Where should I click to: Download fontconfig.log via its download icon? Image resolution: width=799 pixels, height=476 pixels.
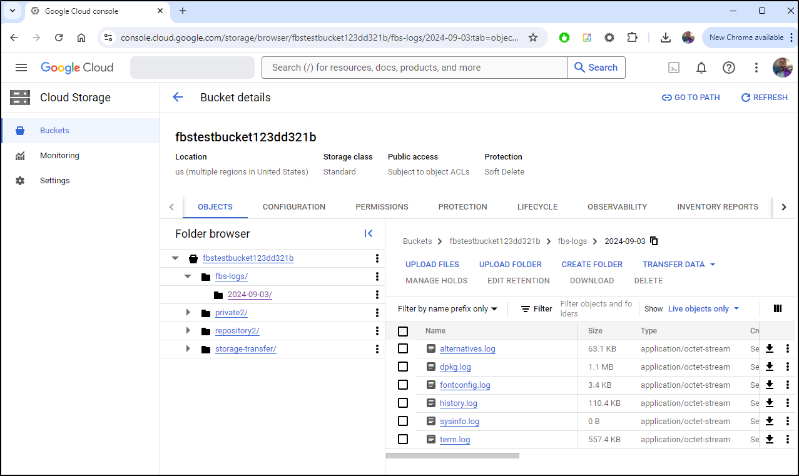tap(770, 385)
